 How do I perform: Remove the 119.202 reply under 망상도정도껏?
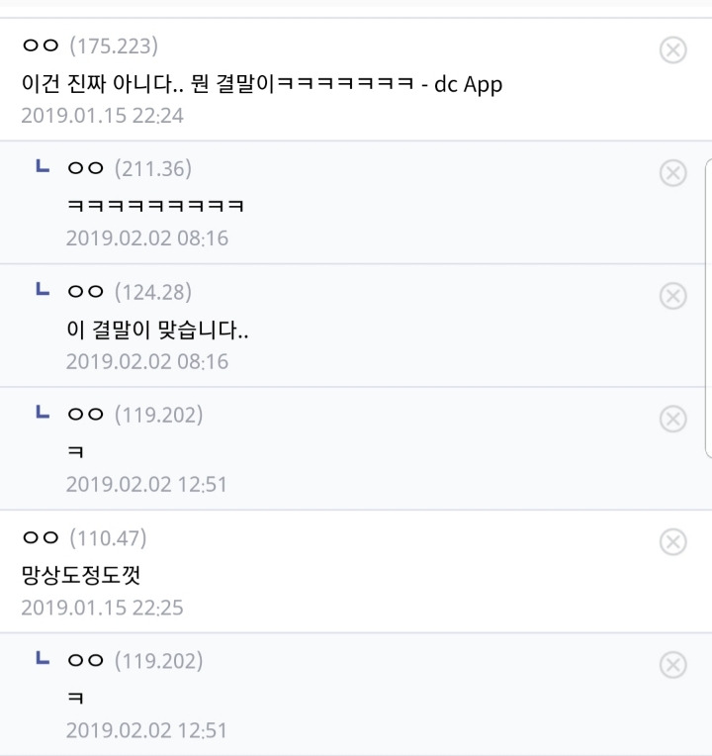(673, 665)
